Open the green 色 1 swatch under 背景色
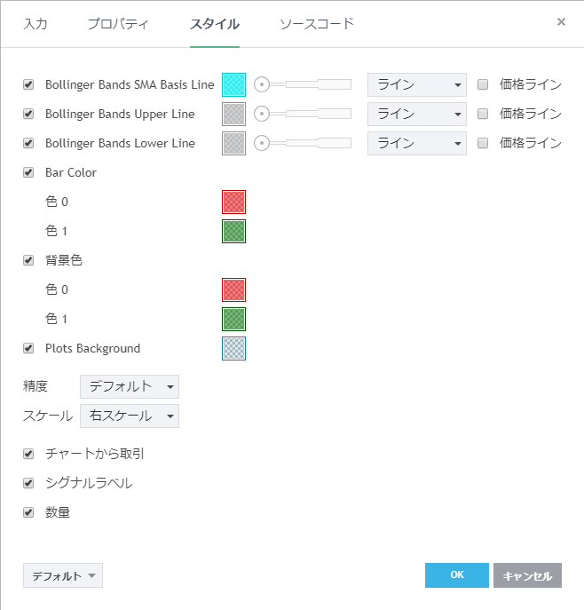584x610 pixels. [233, 319]
